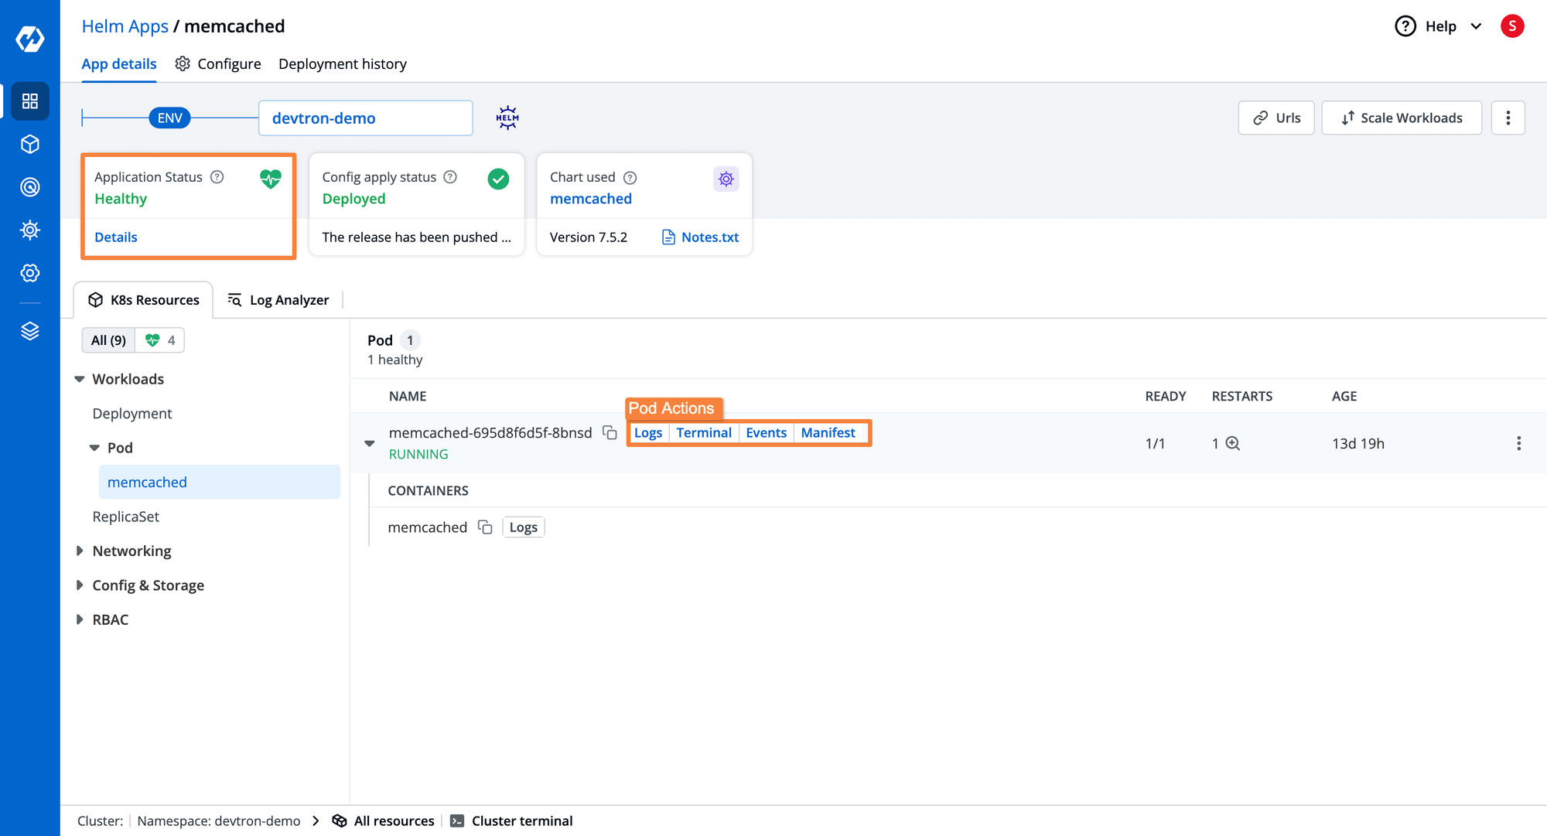Click the Details link under Application Status
Screen dimensions: 1547x836
115,237
